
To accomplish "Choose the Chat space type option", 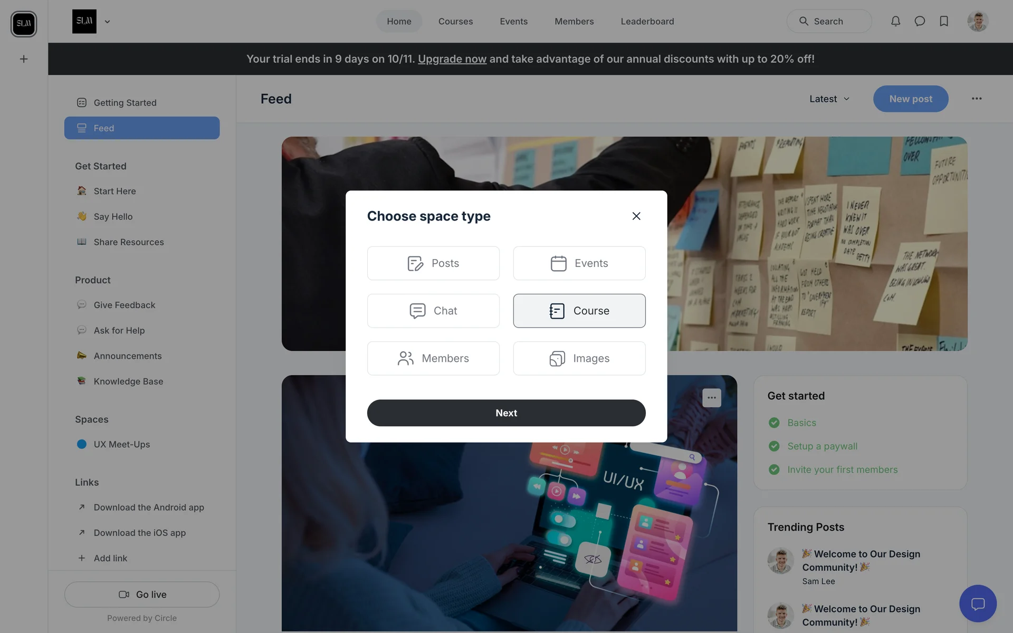I will [433, 311].
